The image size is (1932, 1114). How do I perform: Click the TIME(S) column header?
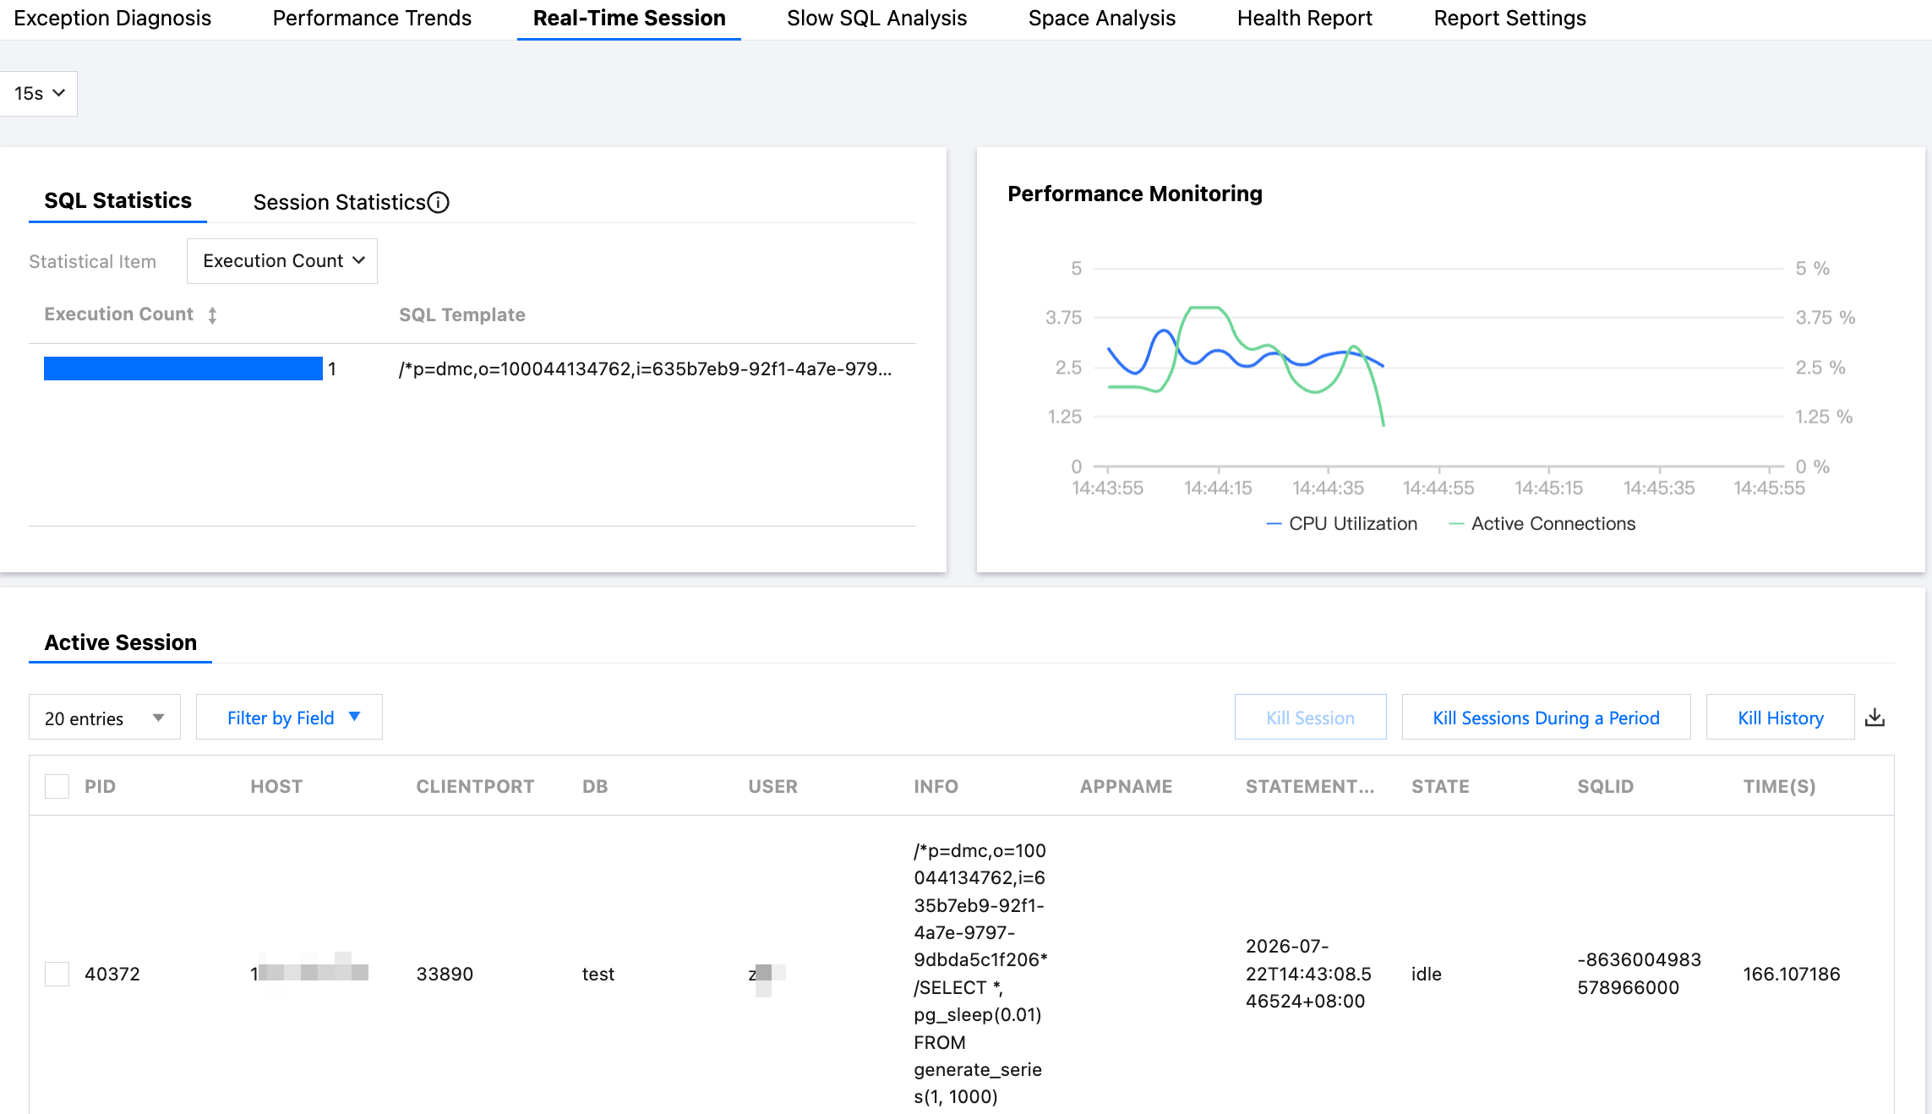point(1779,786)
